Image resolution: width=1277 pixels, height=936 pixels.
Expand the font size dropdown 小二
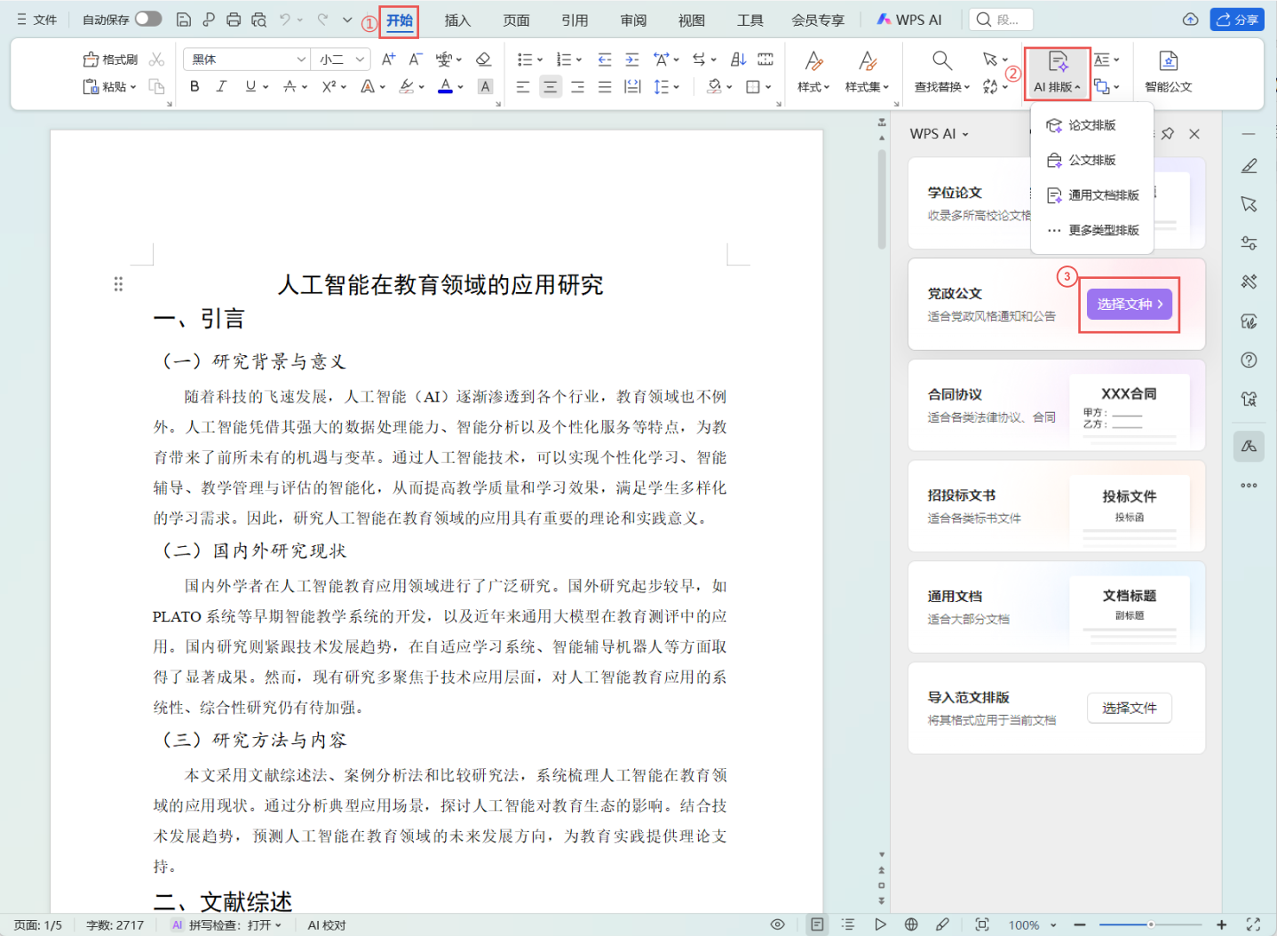(360, 59)
